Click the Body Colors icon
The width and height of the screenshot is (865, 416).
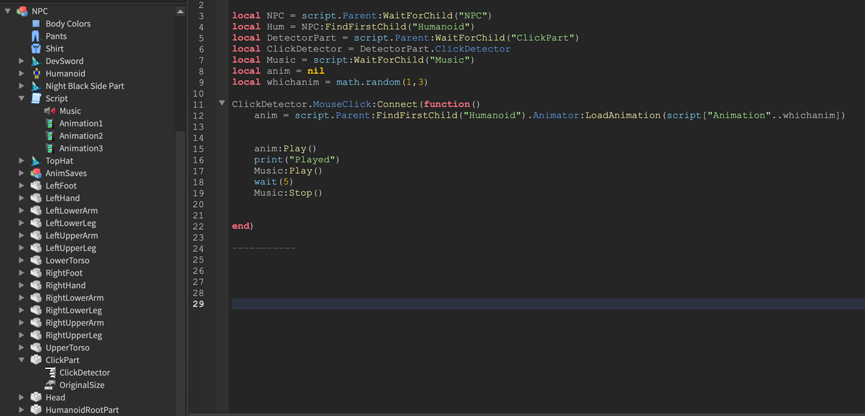click(x=36, y=23)
